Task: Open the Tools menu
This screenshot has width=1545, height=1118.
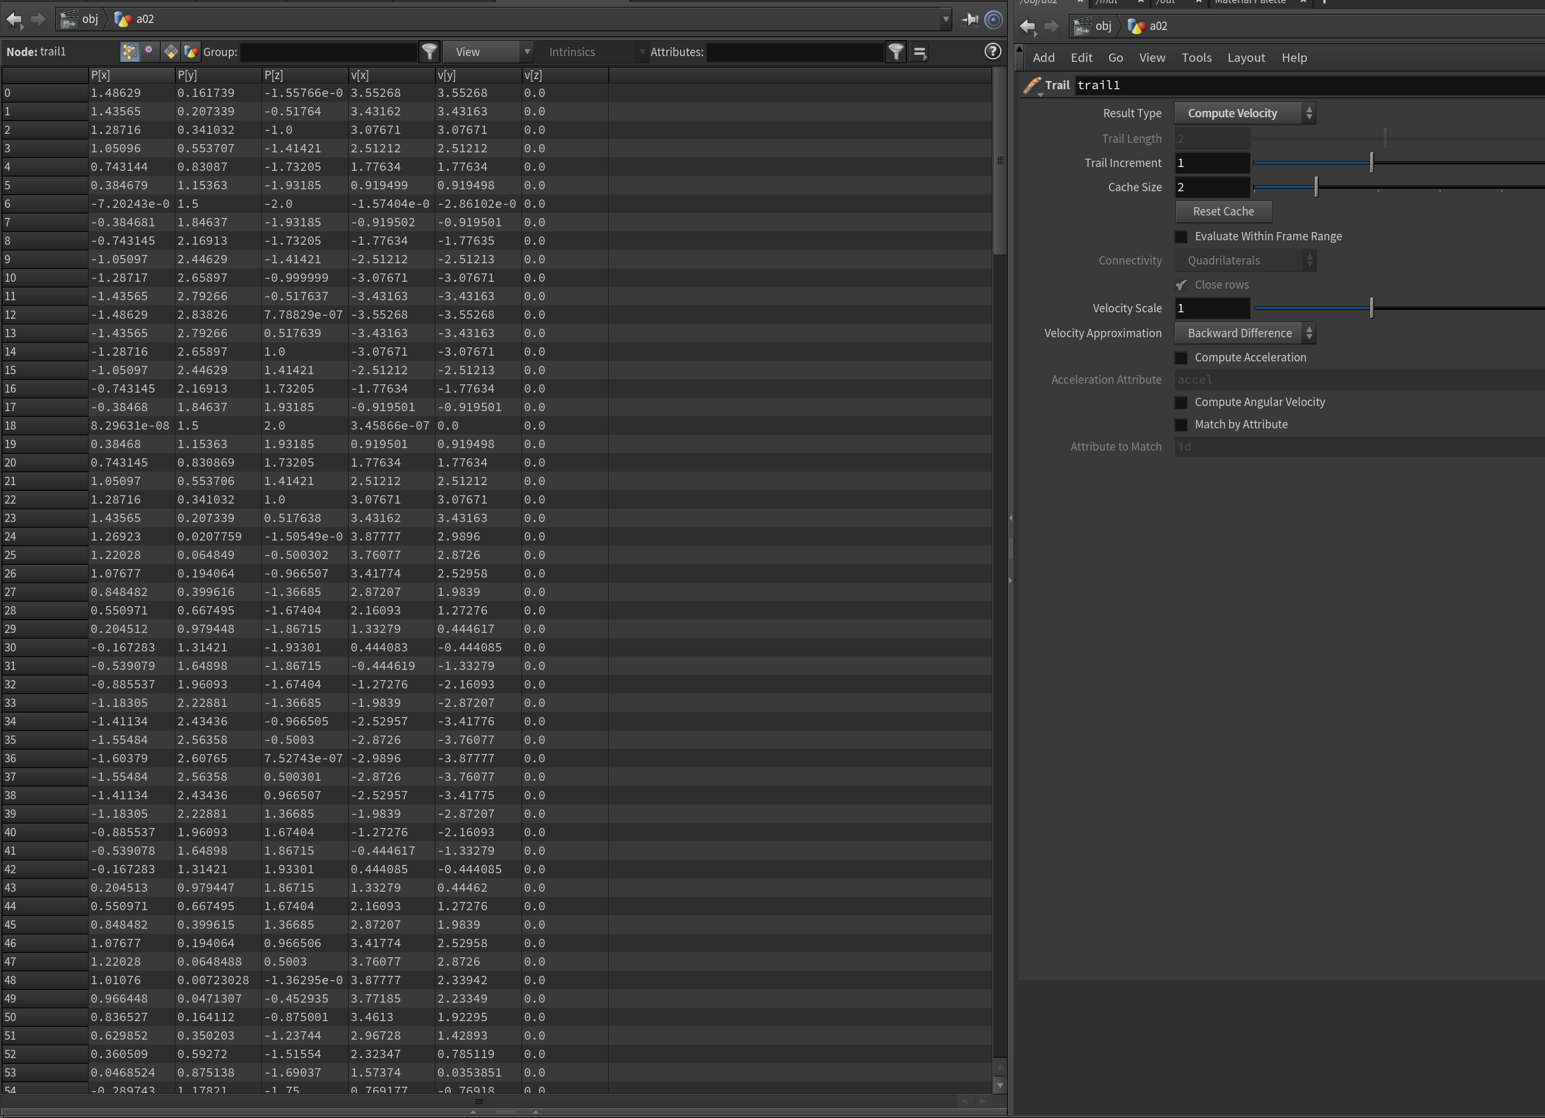Action: [x=1196, y=58]
